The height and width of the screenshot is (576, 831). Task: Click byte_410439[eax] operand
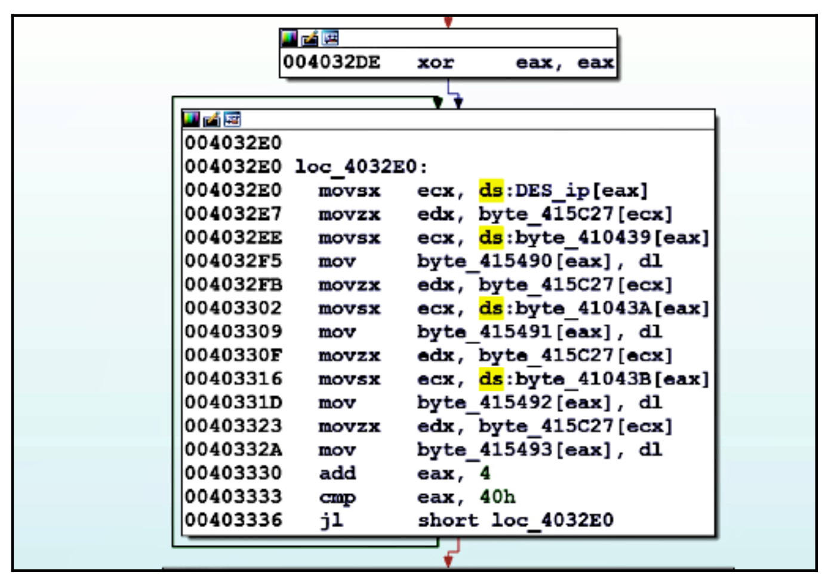[613, 238]
